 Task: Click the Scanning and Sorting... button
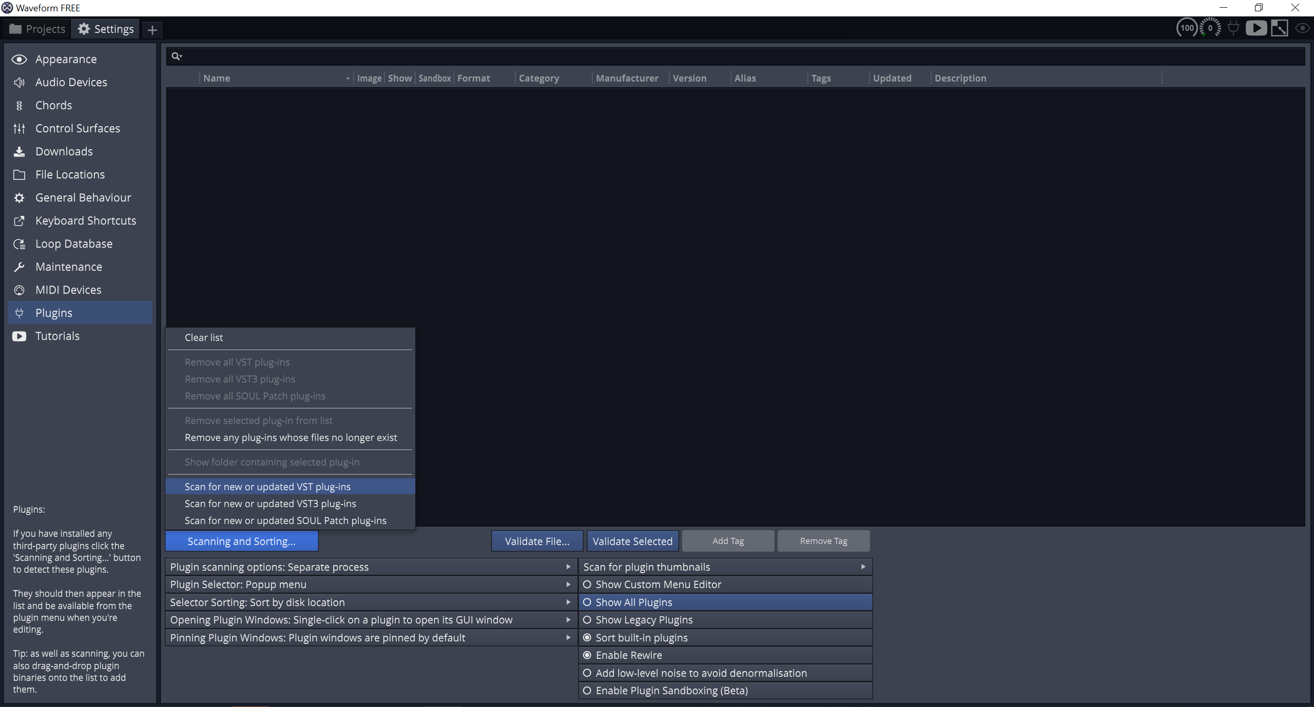pyautogui.click(x=242, y=541)
